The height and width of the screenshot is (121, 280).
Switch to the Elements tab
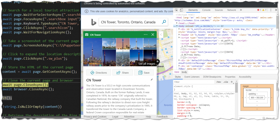(193, 10)
